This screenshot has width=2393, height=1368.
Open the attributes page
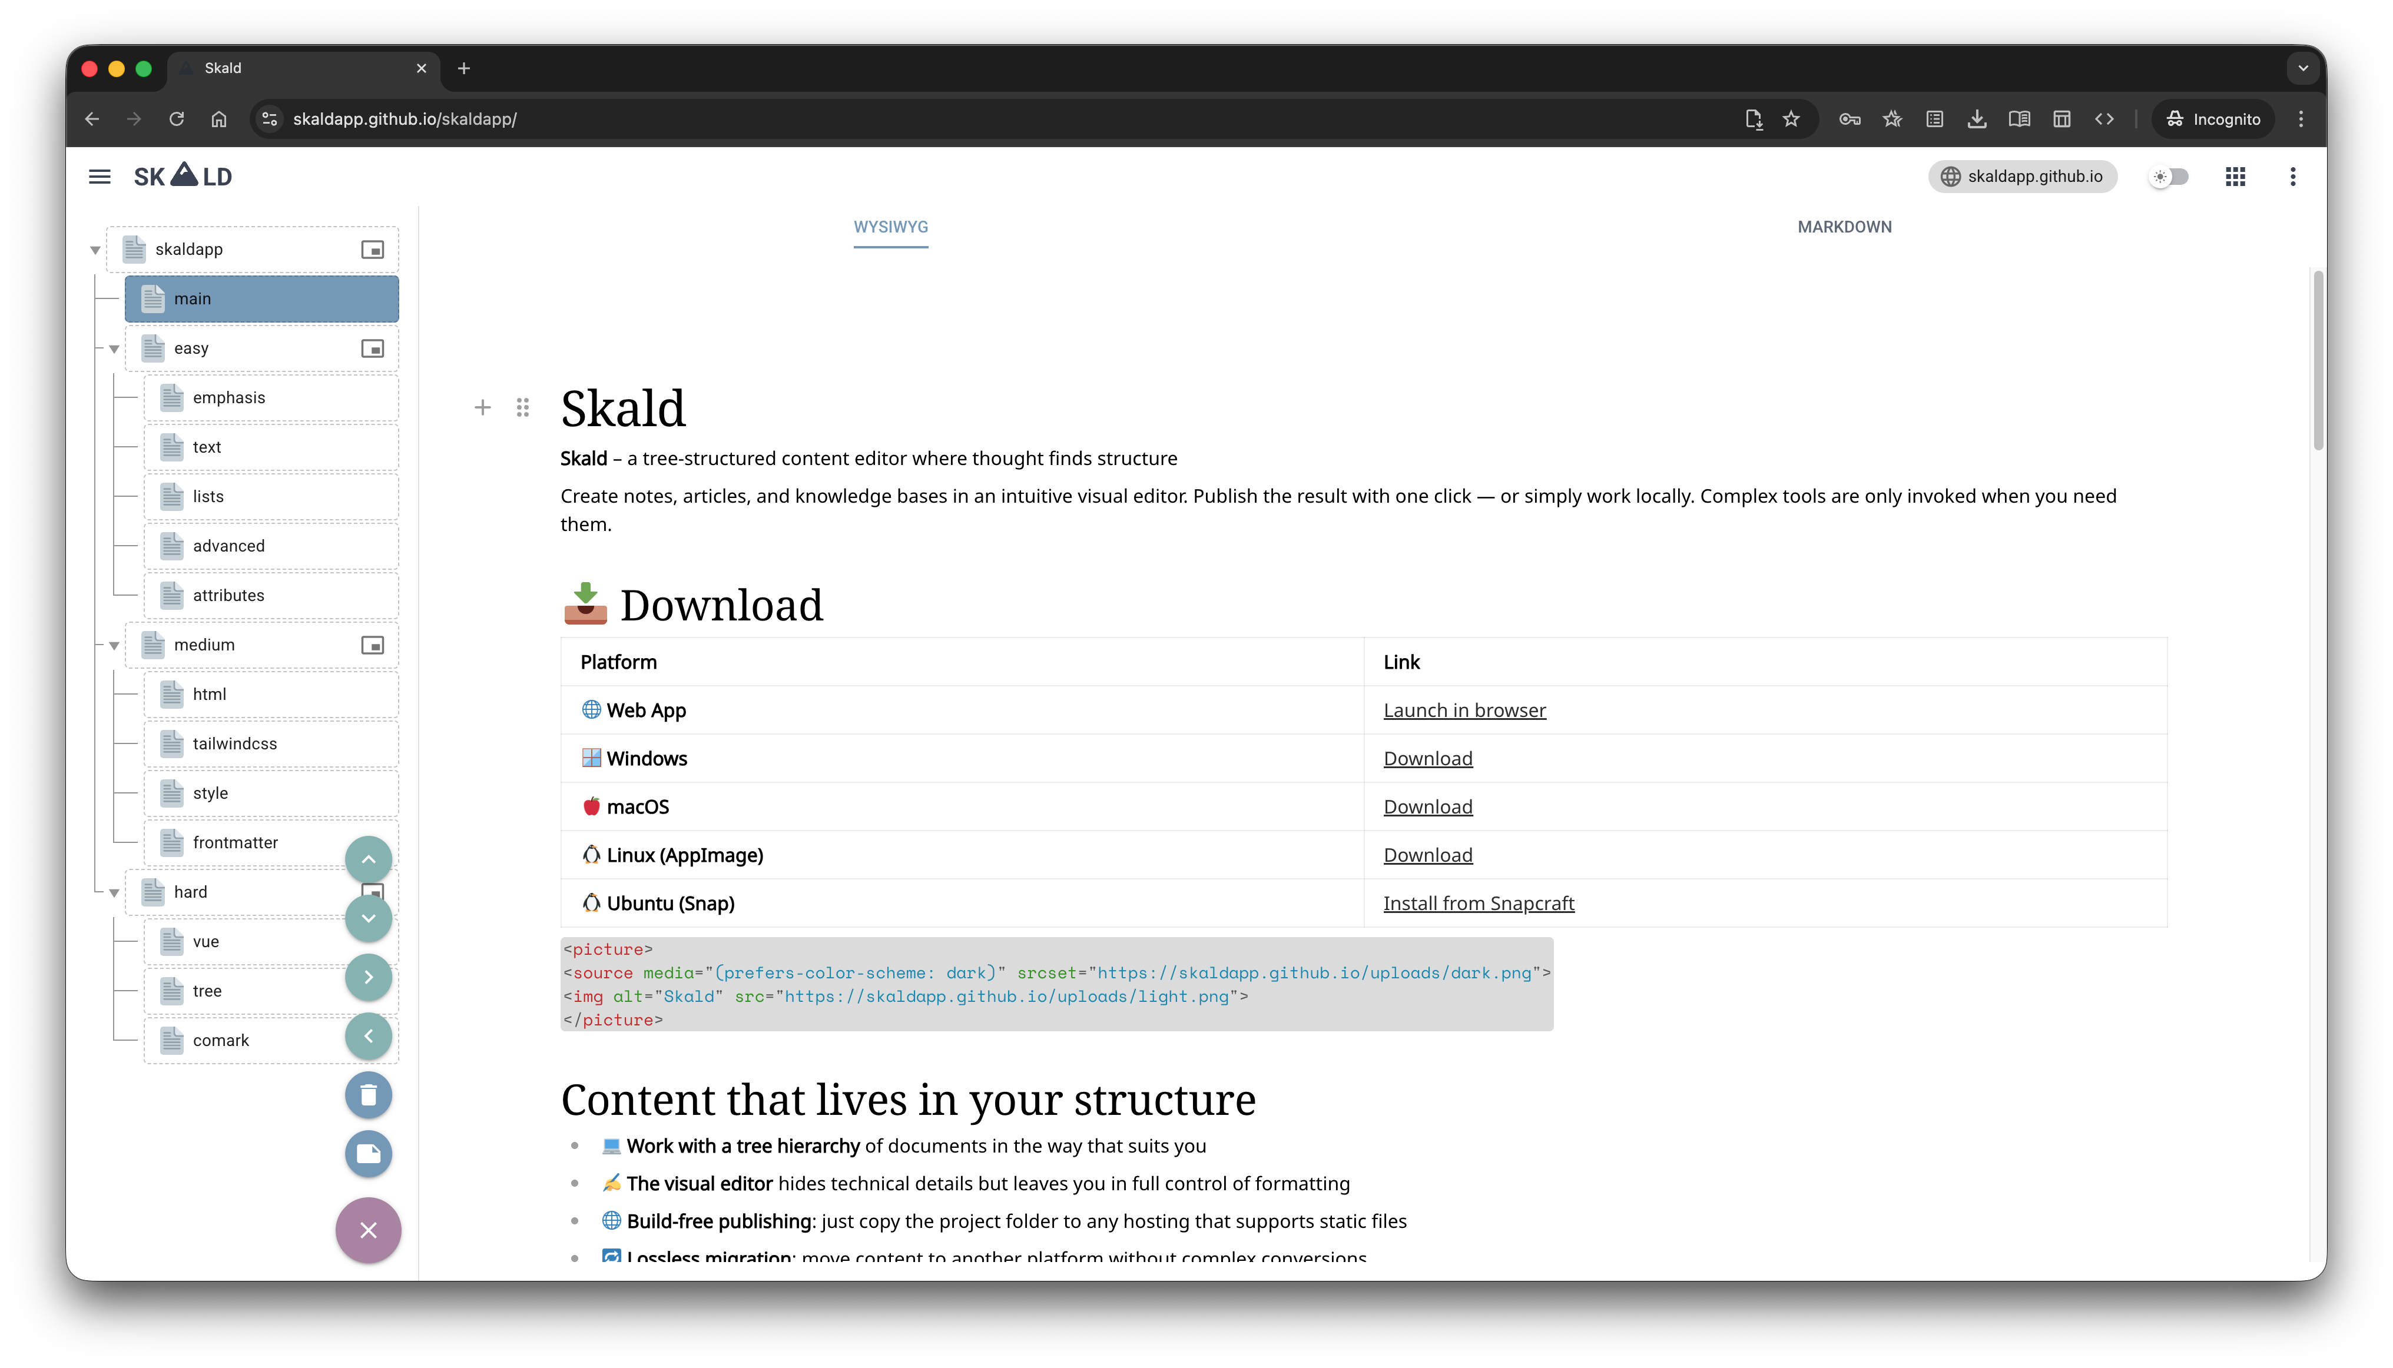pos(271,596)
